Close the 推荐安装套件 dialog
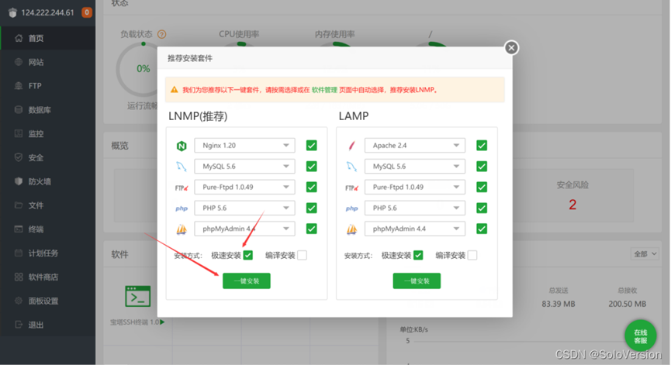The image size is (671, 365). [511, 48]
